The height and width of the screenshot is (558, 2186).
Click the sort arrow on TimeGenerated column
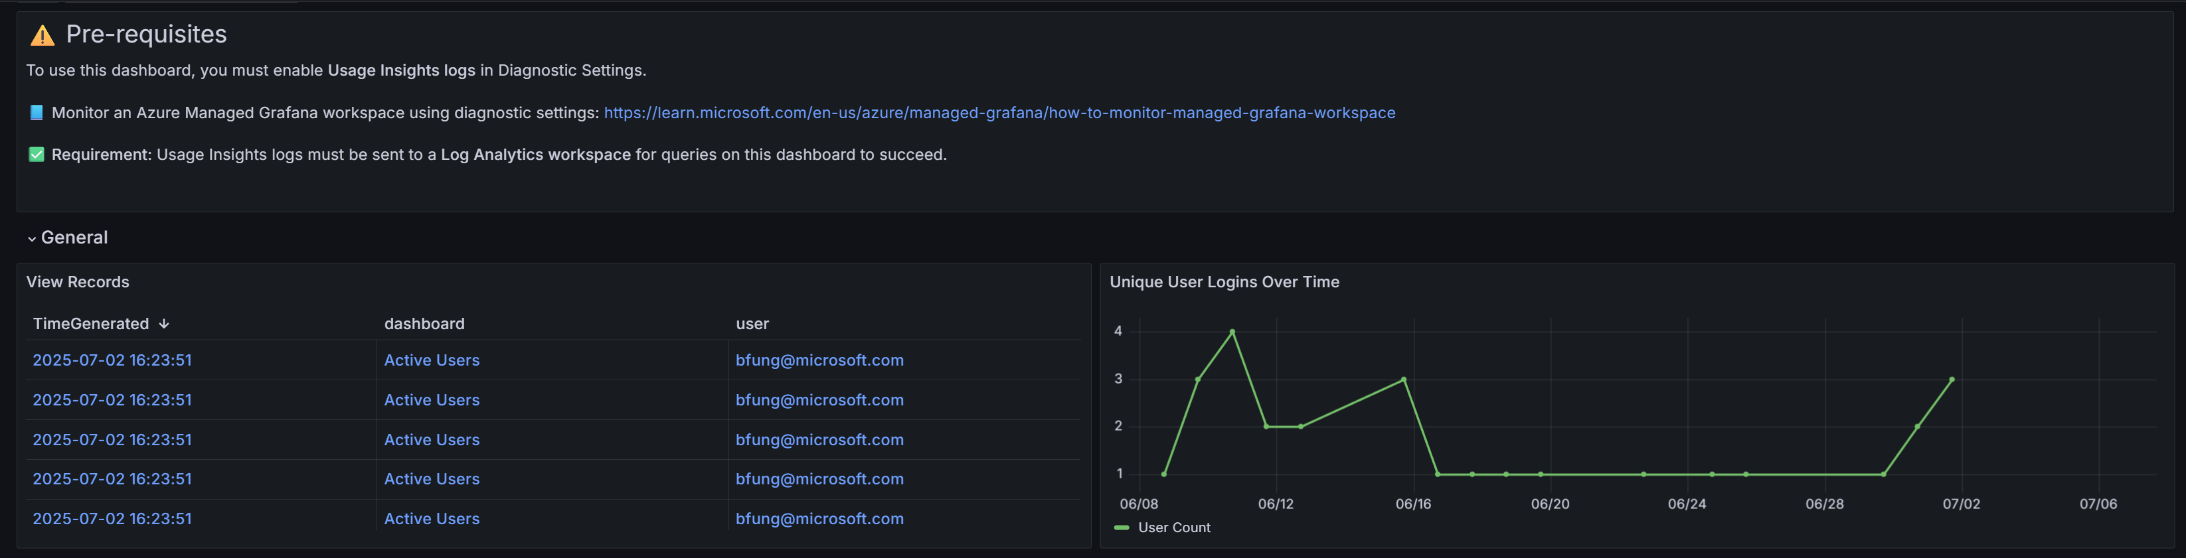[x=164, y=324]
